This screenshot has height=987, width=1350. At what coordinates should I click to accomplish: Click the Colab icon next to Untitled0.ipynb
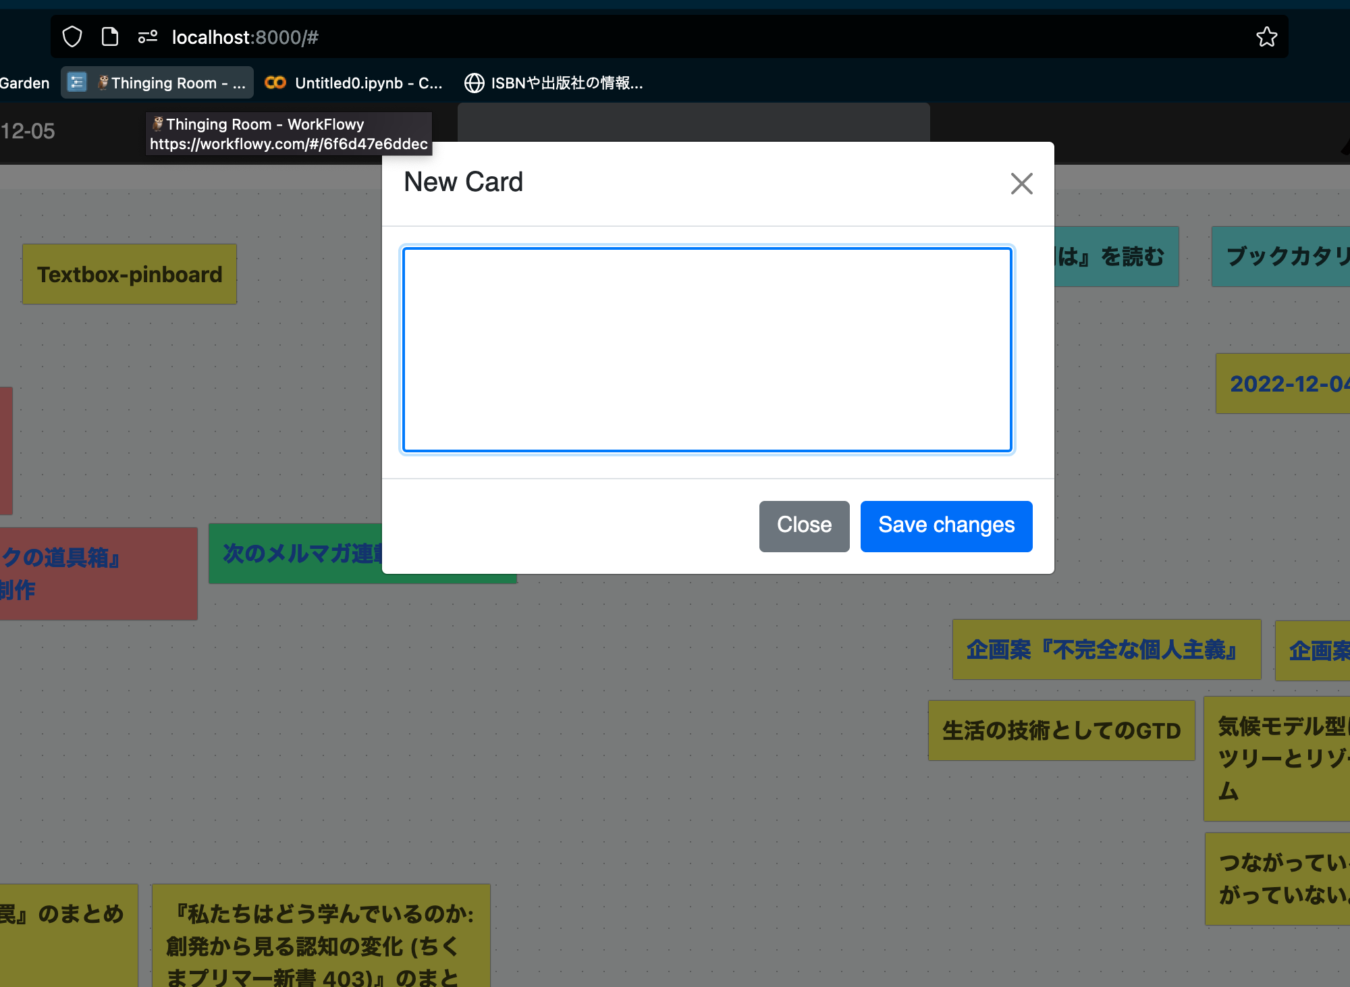[x=275, y=82]
